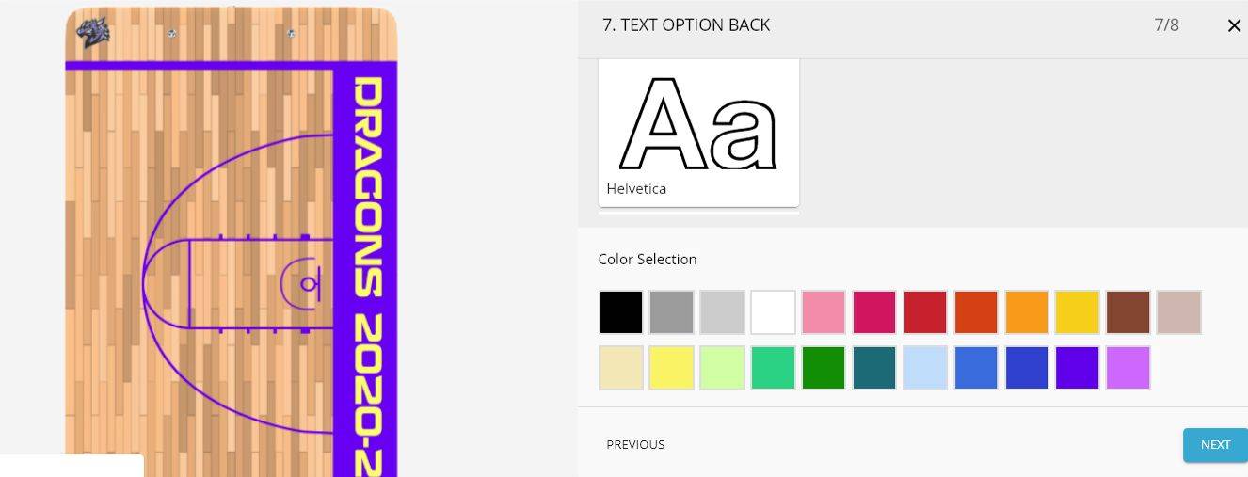Apply the purple color swatch
The width and height of the screenshot is (1248, 477).
point(1079,368)
